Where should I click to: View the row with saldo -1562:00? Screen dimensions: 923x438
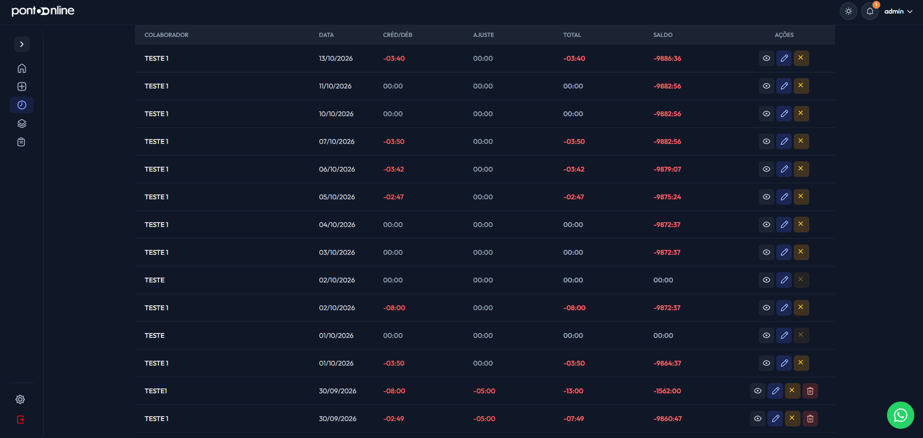click(x=758, y=391)
